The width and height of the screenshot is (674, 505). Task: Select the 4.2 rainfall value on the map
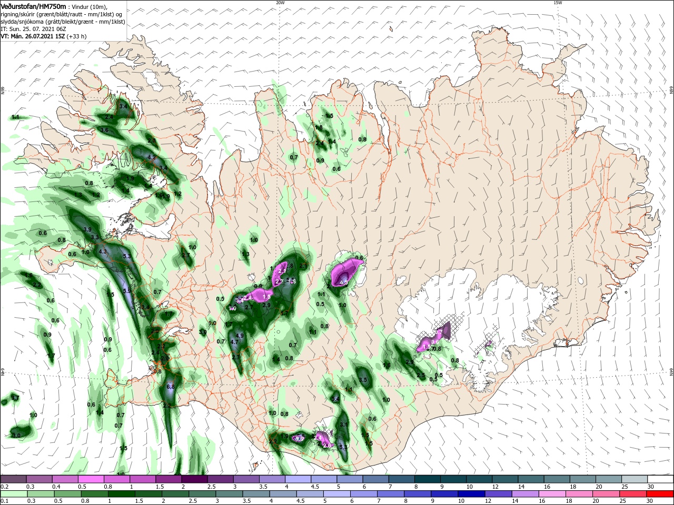pyautogui.click(x=152, y=157)
